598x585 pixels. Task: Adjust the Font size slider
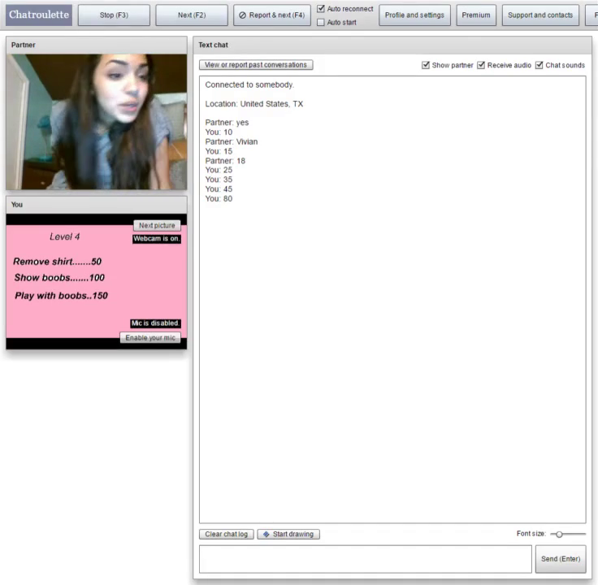coord(568,534)
